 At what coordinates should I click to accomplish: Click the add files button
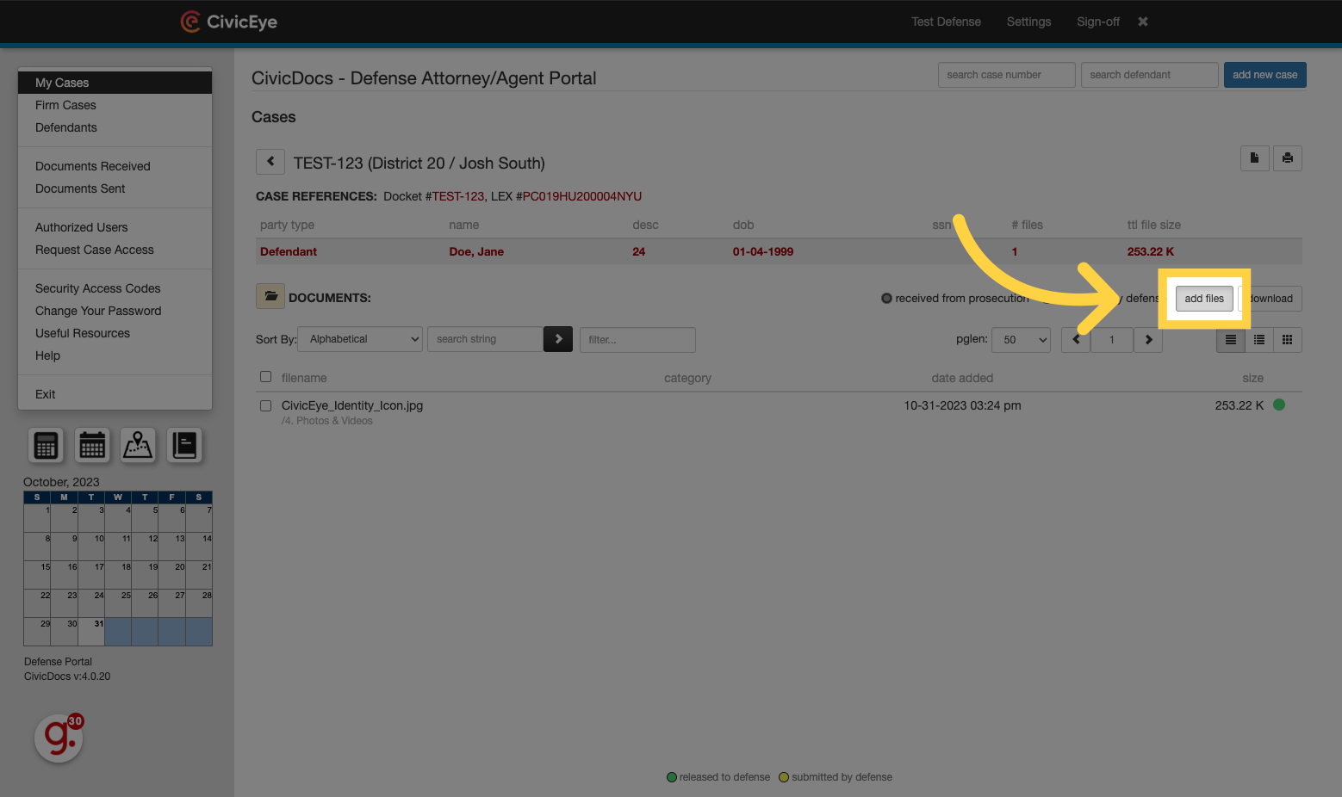point(1204,299)
